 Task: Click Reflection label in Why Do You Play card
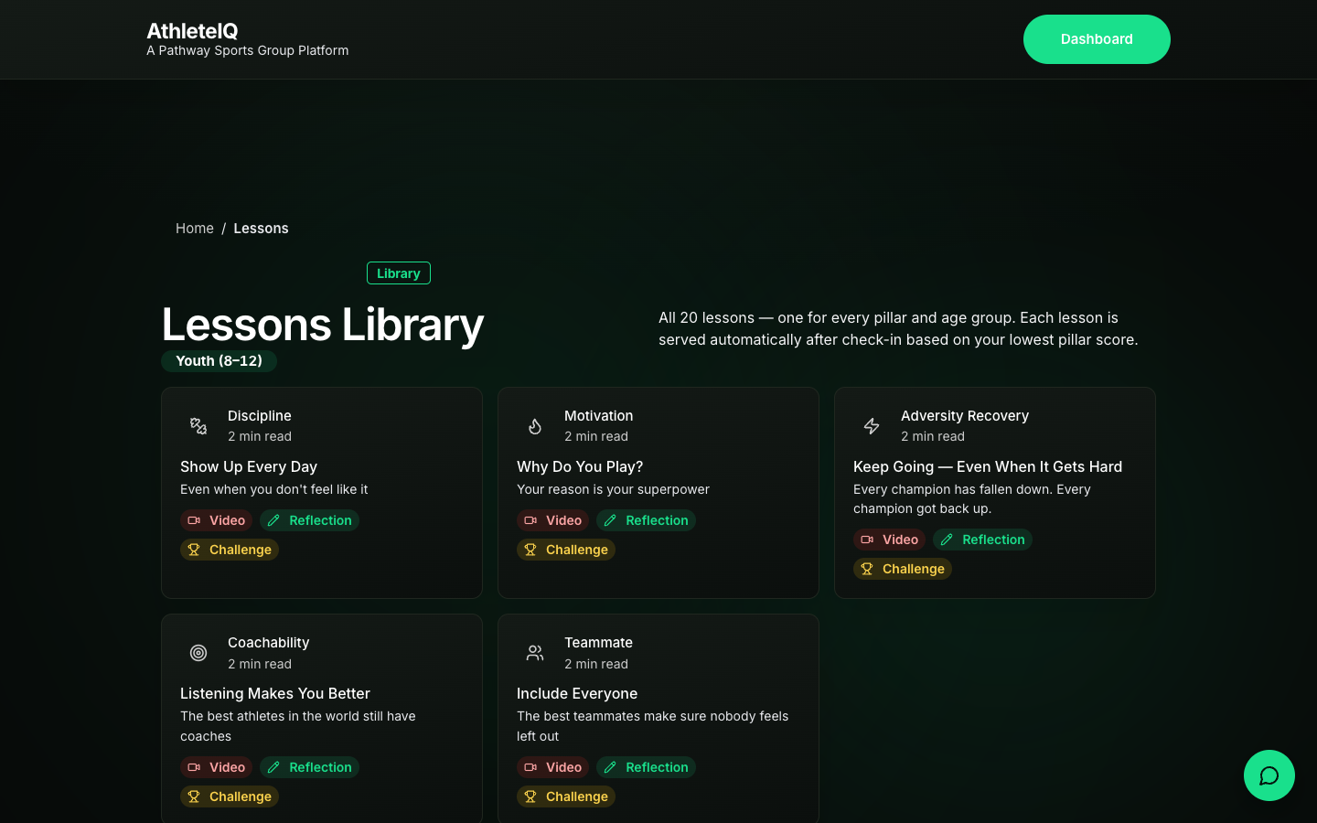pyautogui.click(x=657, y=520)
